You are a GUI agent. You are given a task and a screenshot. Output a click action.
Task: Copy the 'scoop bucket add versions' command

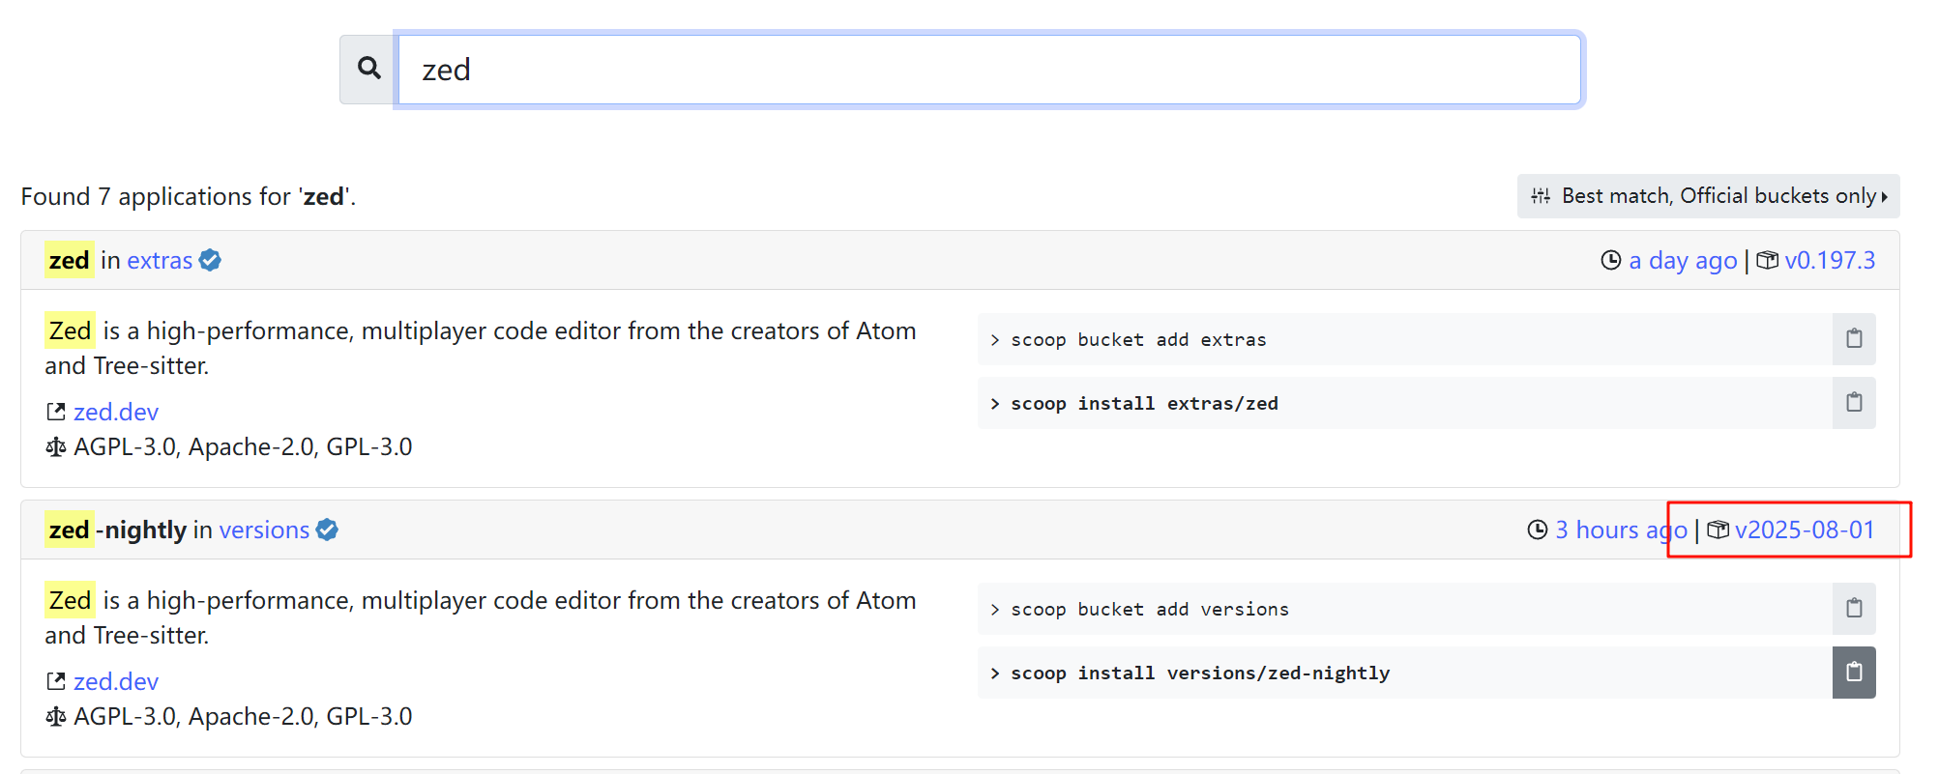click(x=1853, y=609)
